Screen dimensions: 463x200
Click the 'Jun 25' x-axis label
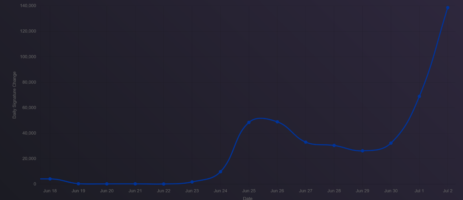point(249,191)
